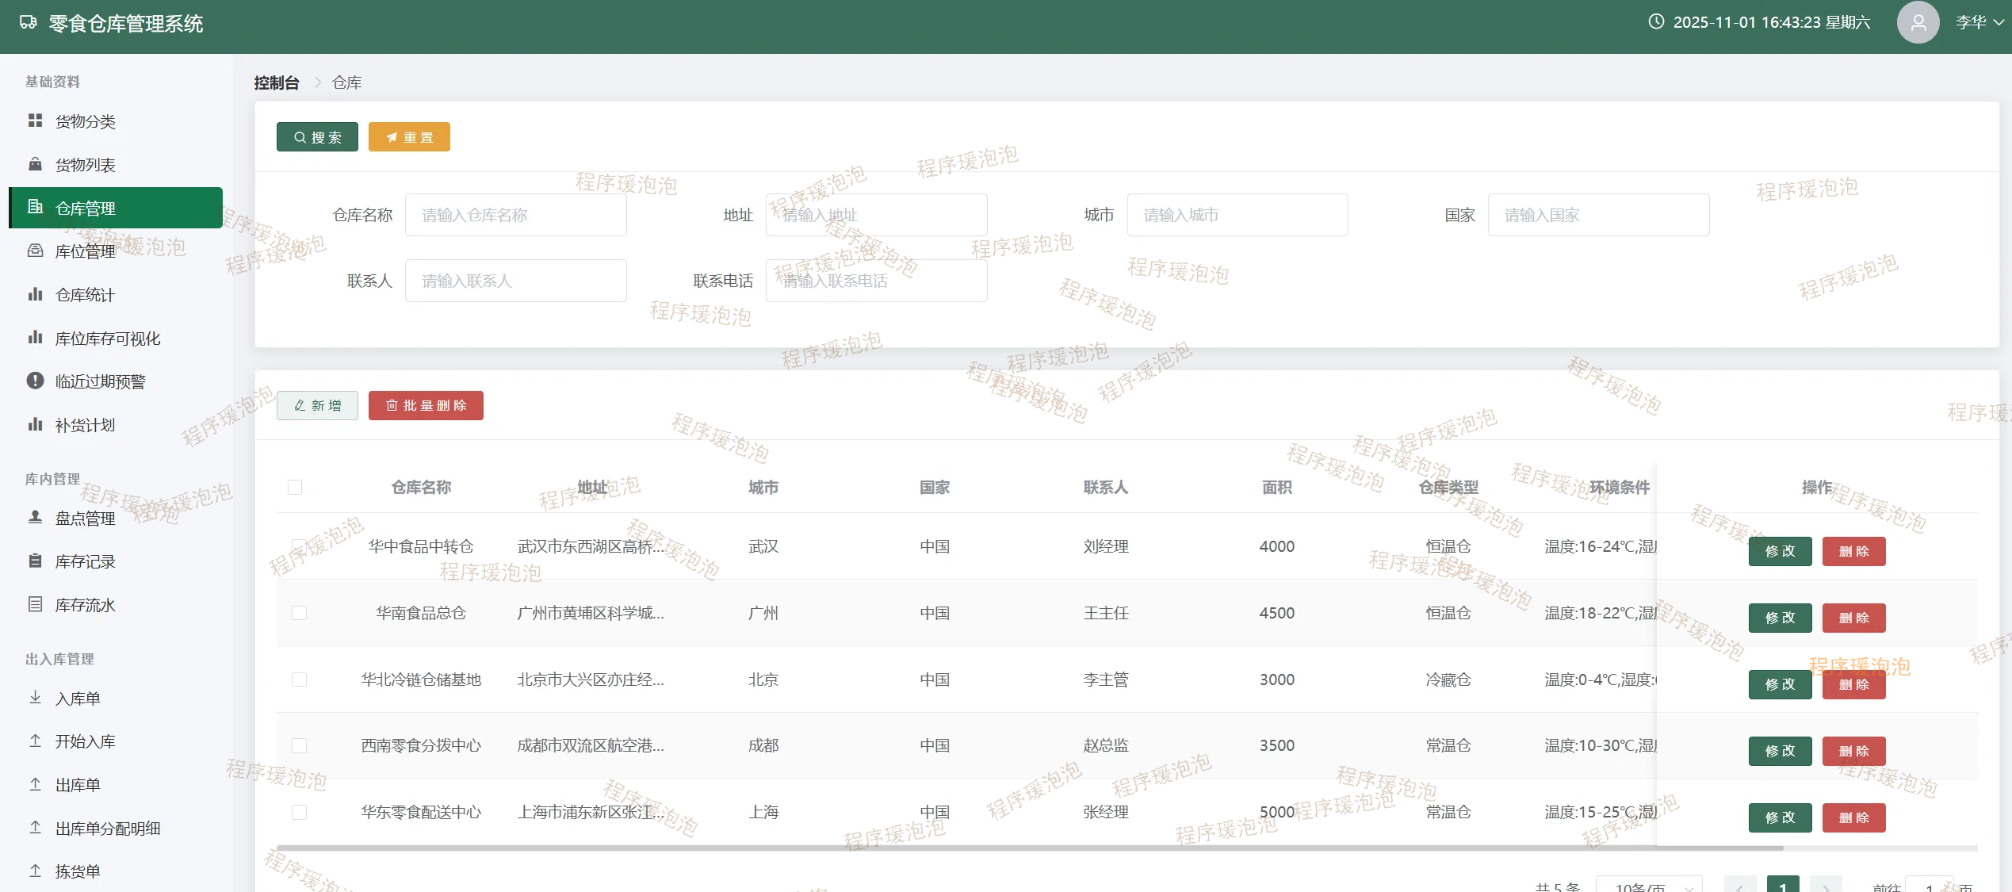This screenshot has height=892, width=2012.
Task: Toggle the select-all checkbox in table header
Action: pyautogui.click(x=295, y=487)
